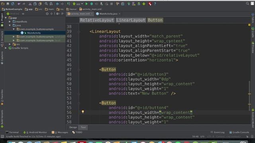Open the Event Log
The width and height of the screenshot is (255, 143).
(x=218, y=132)
